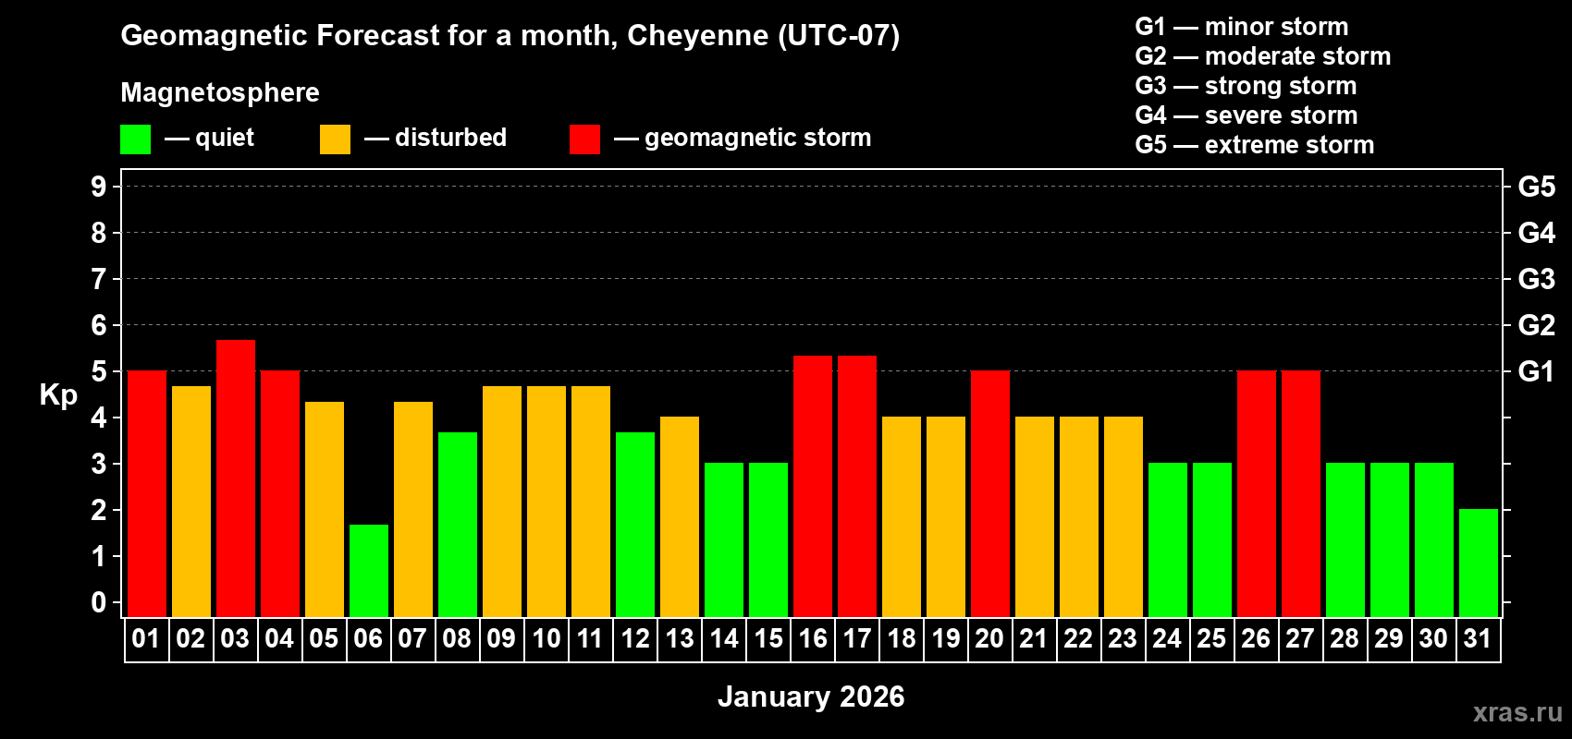The height and width of the screenshot is (739, 1572).
Task: Click day label 21 on the date axis
Action: pos(1034,638)
